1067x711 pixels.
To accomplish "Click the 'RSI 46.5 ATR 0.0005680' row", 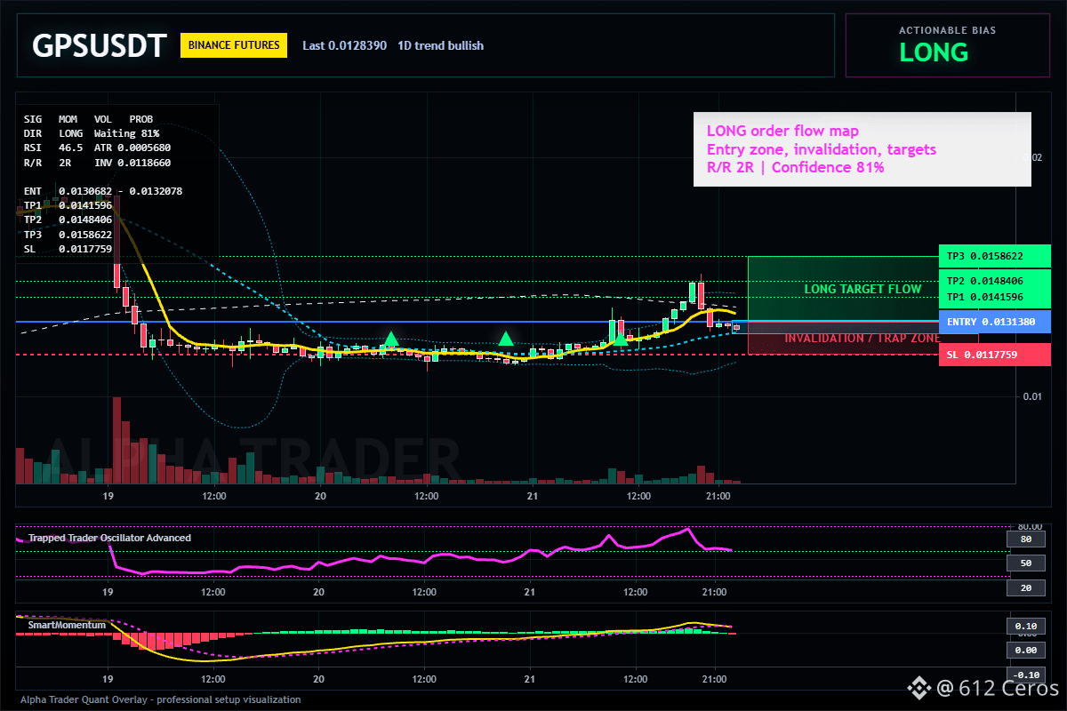I will pos(98,148).
